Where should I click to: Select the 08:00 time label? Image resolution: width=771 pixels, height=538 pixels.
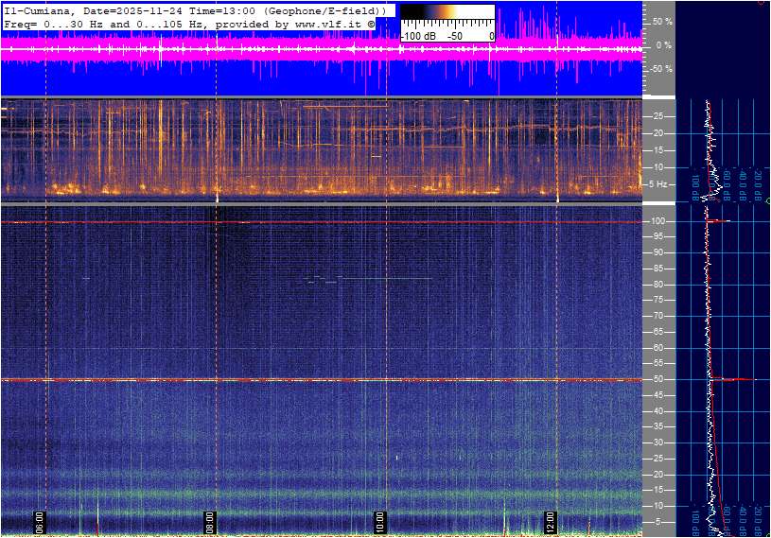coord(211,521)
